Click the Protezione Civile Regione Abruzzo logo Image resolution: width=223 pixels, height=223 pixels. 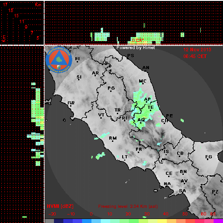(59, 60)
